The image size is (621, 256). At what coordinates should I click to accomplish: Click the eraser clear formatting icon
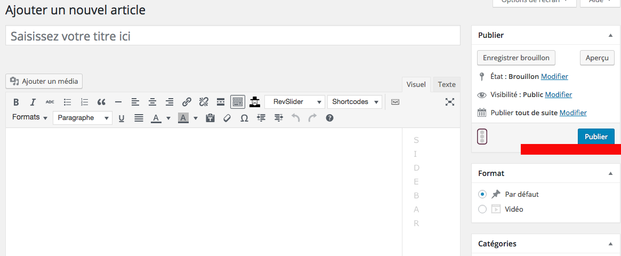point(227,118)
